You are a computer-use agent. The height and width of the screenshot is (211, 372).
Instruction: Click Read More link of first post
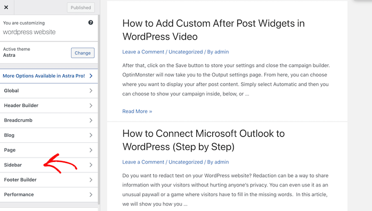point(137,111)
